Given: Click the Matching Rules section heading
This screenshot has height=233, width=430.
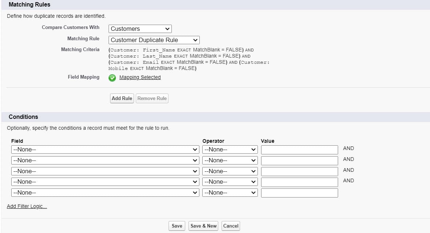Looking at the screenshot, I should pos(29,5).
